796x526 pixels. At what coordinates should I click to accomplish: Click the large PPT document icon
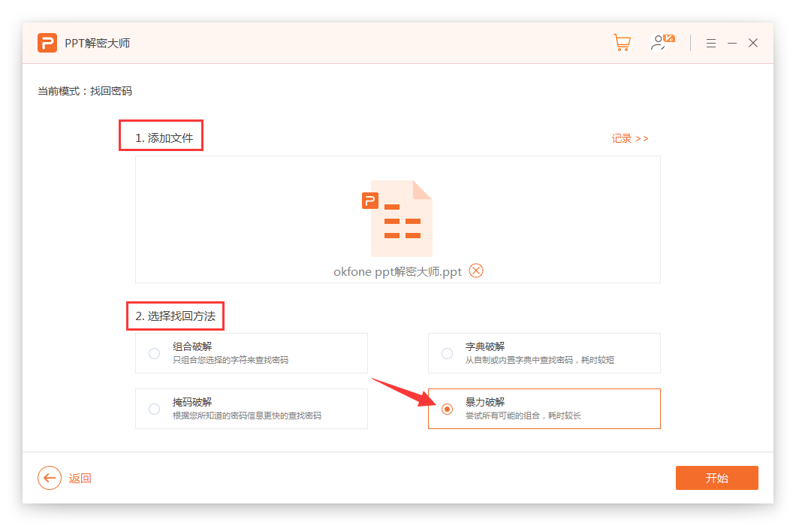[398, 218]
